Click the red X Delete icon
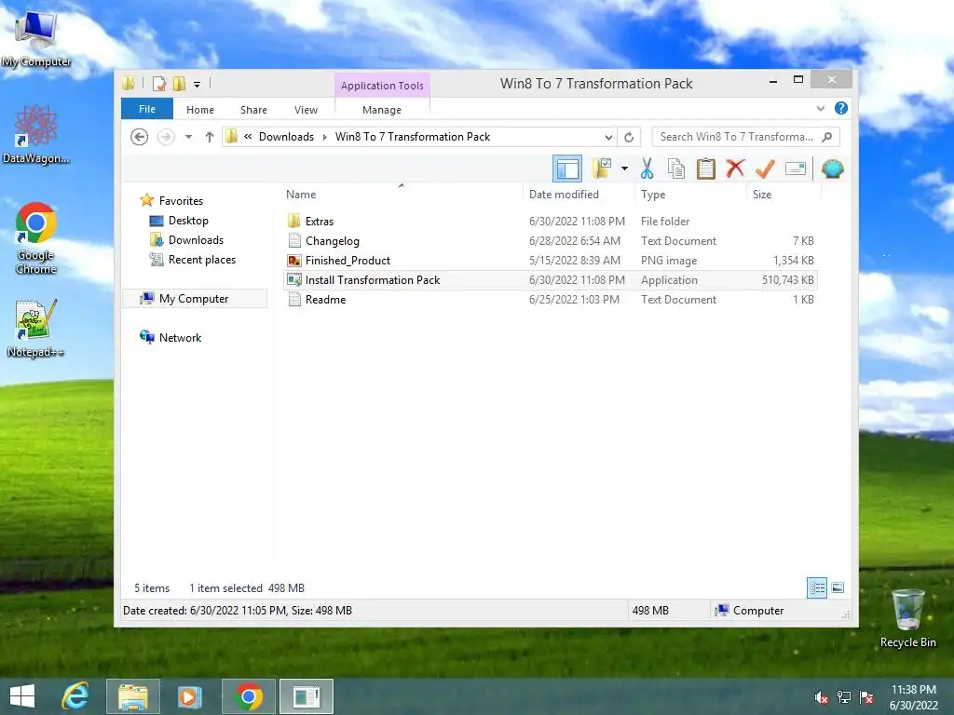This screenshot has height=715, width=954. [735, 168]
